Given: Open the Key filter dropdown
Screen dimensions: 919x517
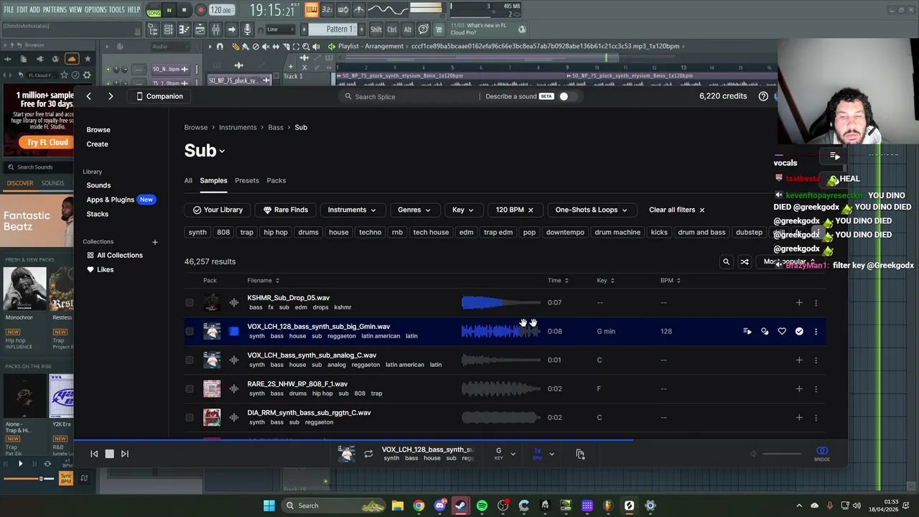Looking at the screenshot, I should 463,210.
